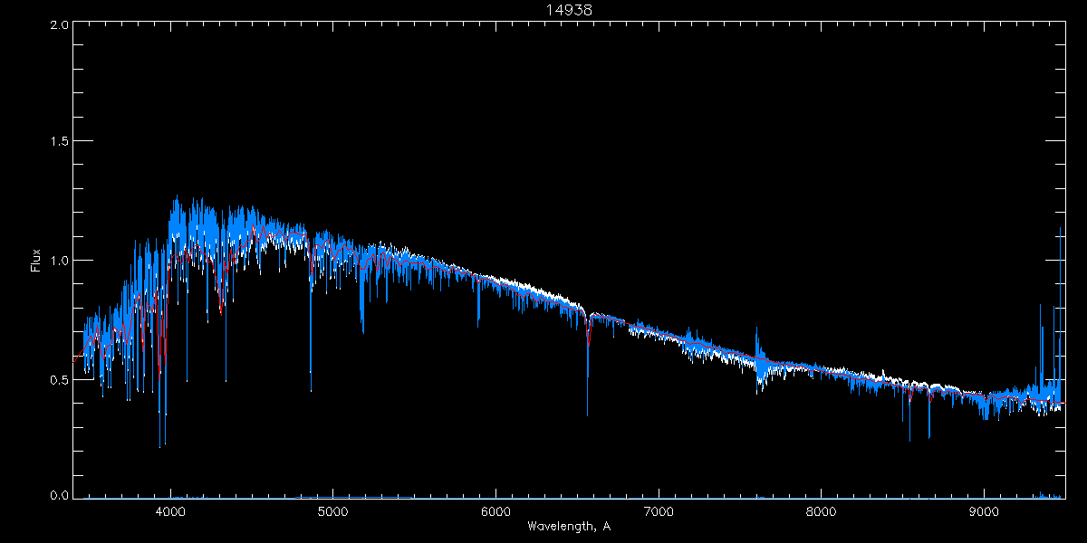Click the 2.0 y-axis tick label
The image size is (1087, 543).
click(x=60, y=24)
